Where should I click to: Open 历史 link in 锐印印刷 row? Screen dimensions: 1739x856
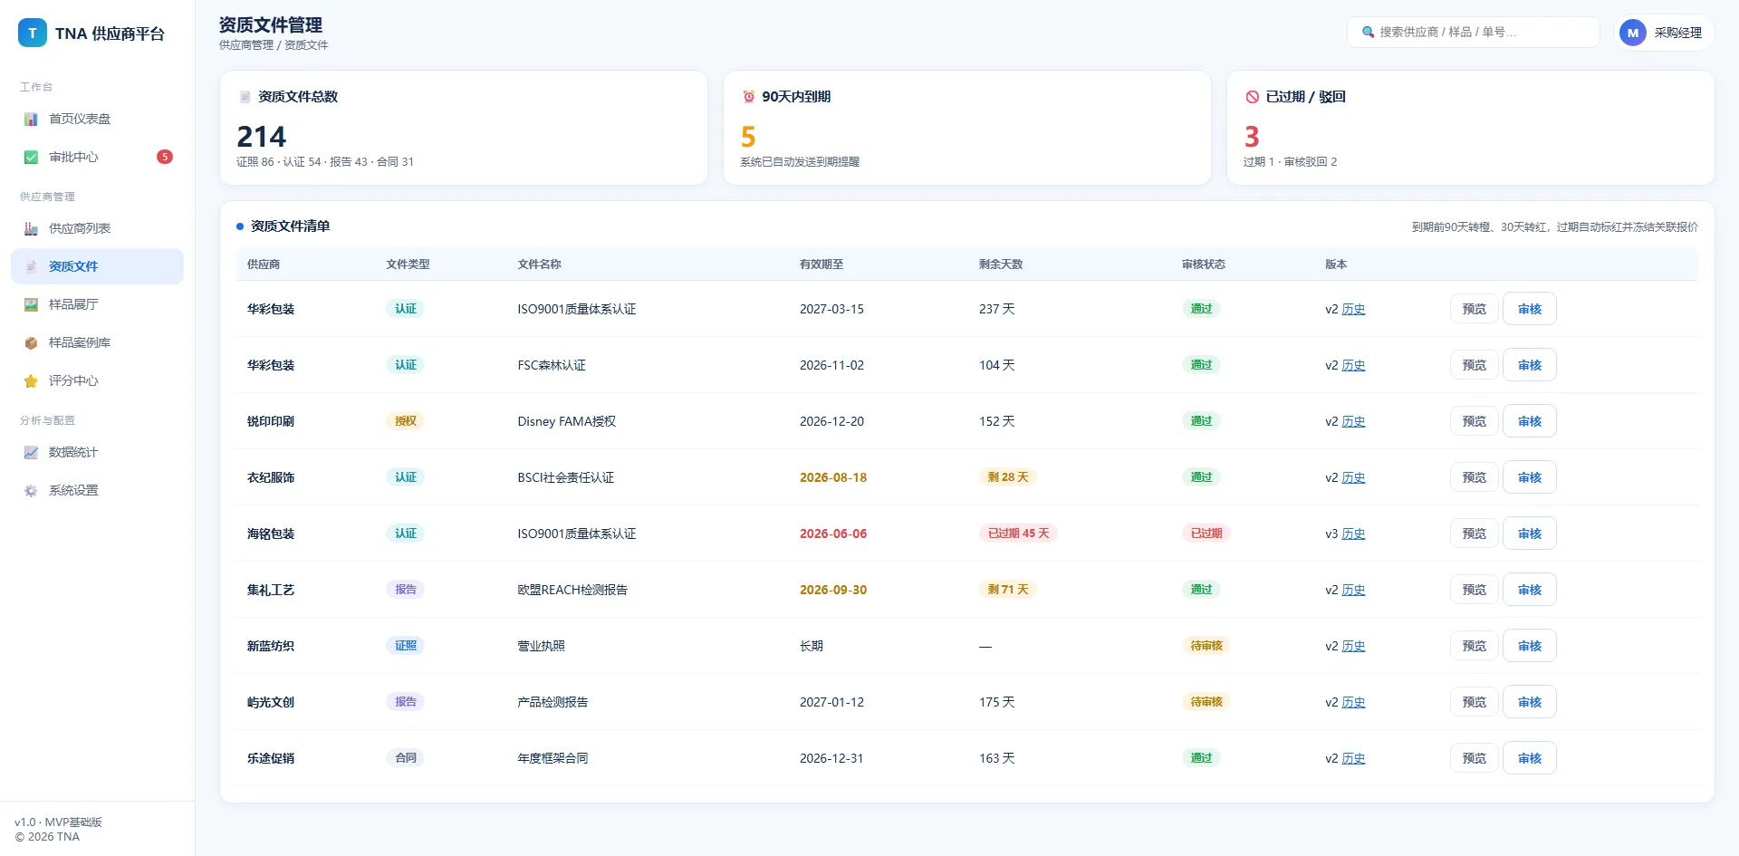(x=1353, y=421)
